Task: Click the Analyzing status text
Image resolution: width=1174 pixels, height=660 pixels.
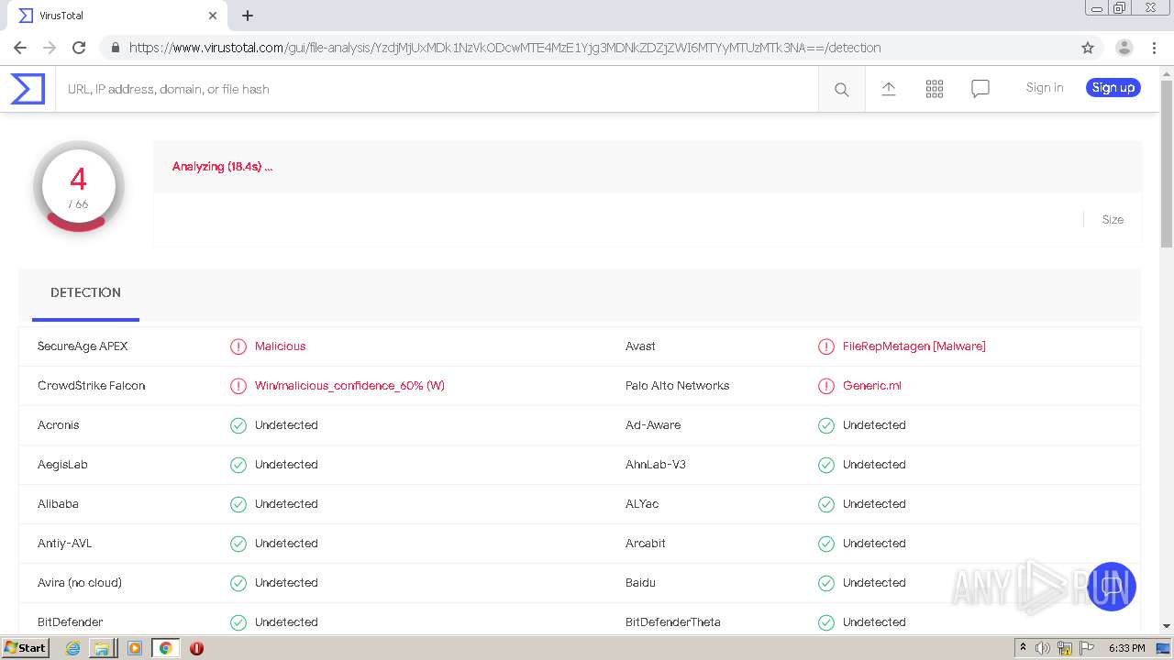Action: point(222,167)
